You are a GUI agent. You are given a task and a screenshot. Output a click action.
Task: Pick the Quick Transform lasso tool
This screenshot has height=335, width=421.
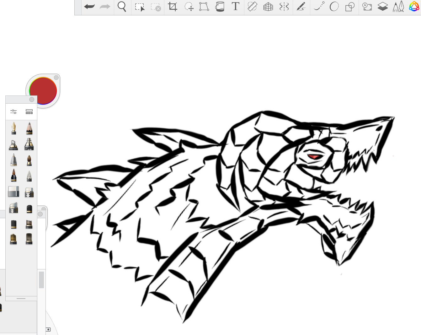pos(189,7)
